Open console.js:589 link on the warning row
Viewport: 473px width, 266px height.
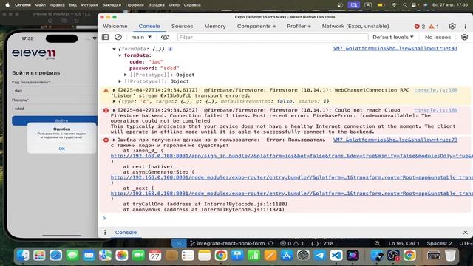[435, 90]
